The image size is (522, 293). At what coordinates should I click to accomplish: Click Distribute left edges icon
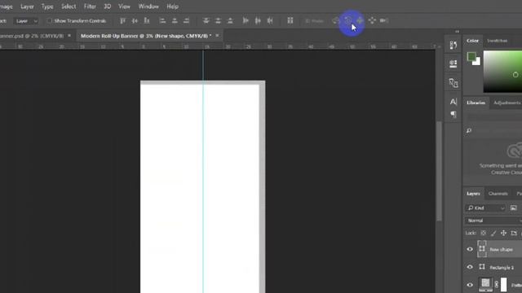point(246,20)
